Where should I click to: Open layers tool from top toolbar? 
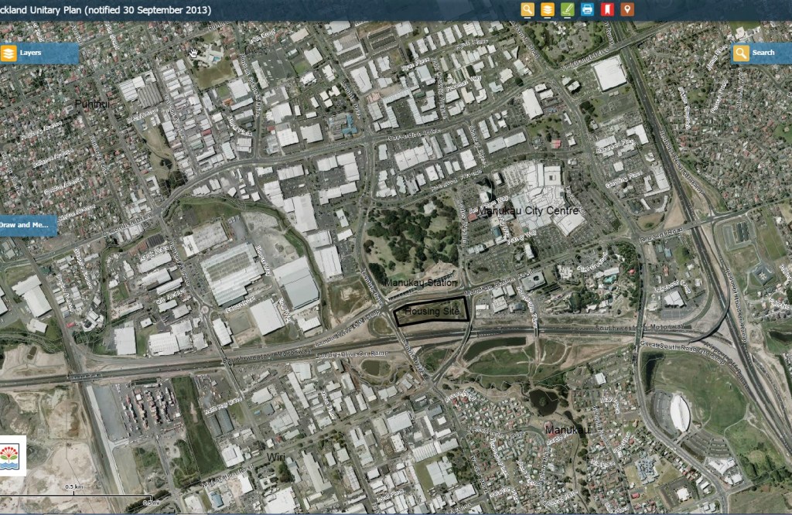click(x=548, y=9)
